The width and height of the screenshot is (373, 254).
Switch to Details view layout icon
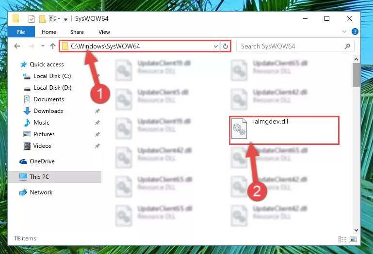coord(342,239)
